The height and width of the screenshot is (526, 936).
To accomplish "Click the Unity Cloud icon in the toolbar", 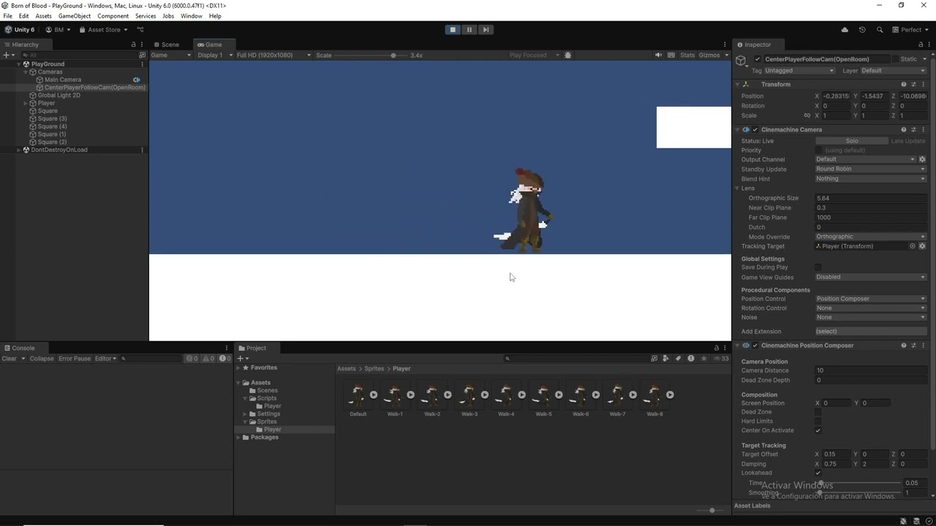I will pos(844,29).
